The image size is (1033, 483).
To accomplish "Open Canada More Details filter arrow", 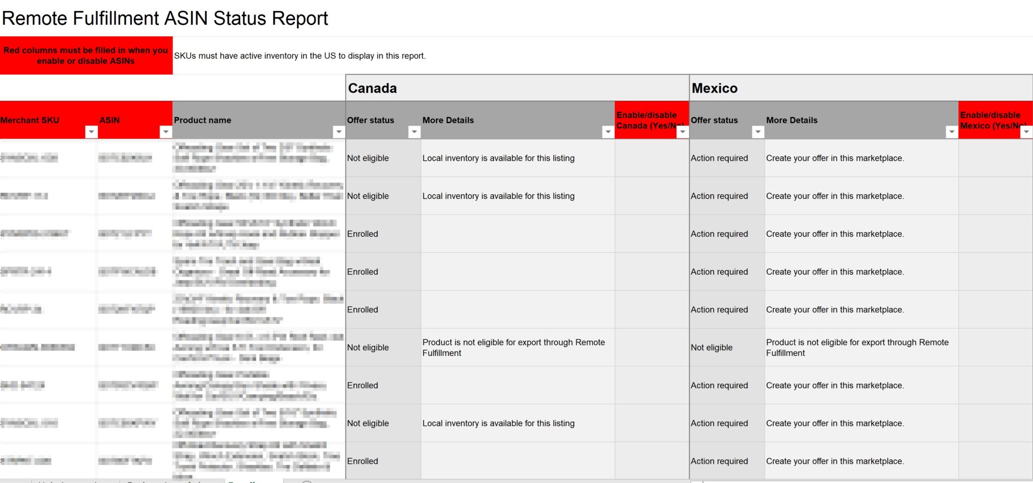I will click(x=608, y=132).
